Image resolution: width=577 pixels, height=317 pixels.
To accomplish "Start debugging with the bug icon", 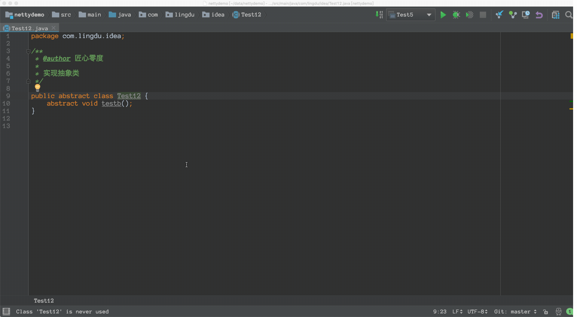I will pos(456,15).
